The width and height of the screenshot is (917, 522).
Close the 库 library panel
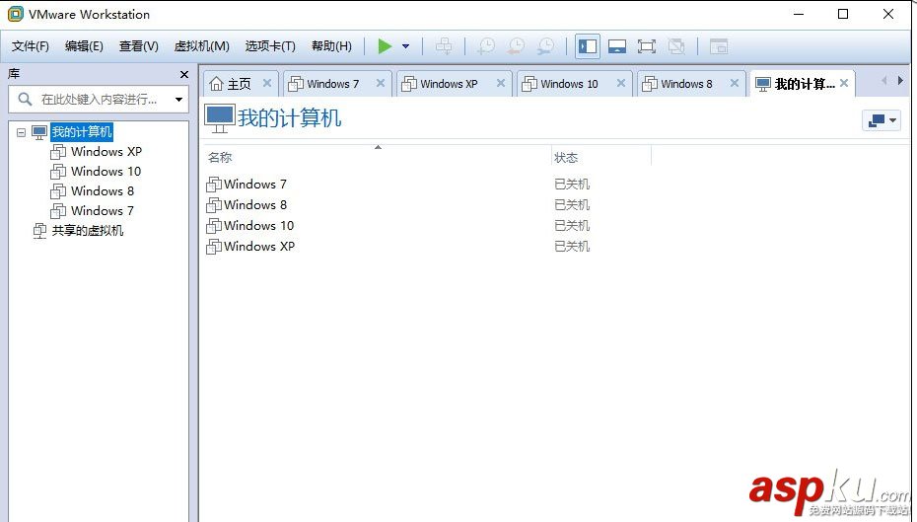pyautogui.click(x=184, y=74)
